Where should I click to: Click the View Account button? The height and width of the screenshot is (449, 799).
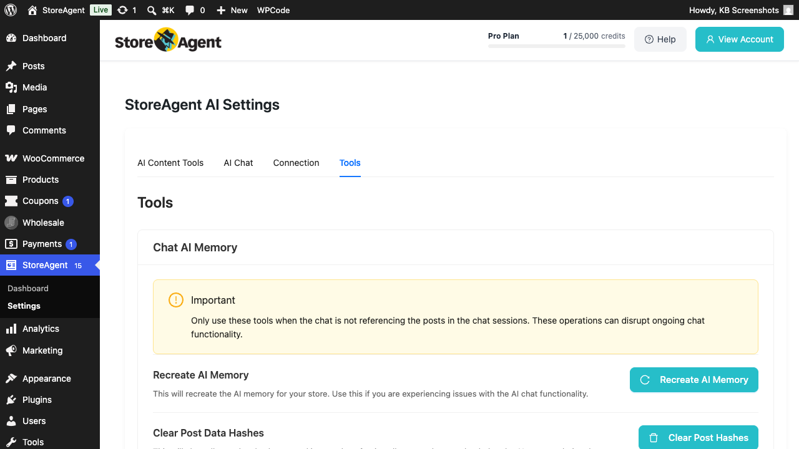point(740,39)
